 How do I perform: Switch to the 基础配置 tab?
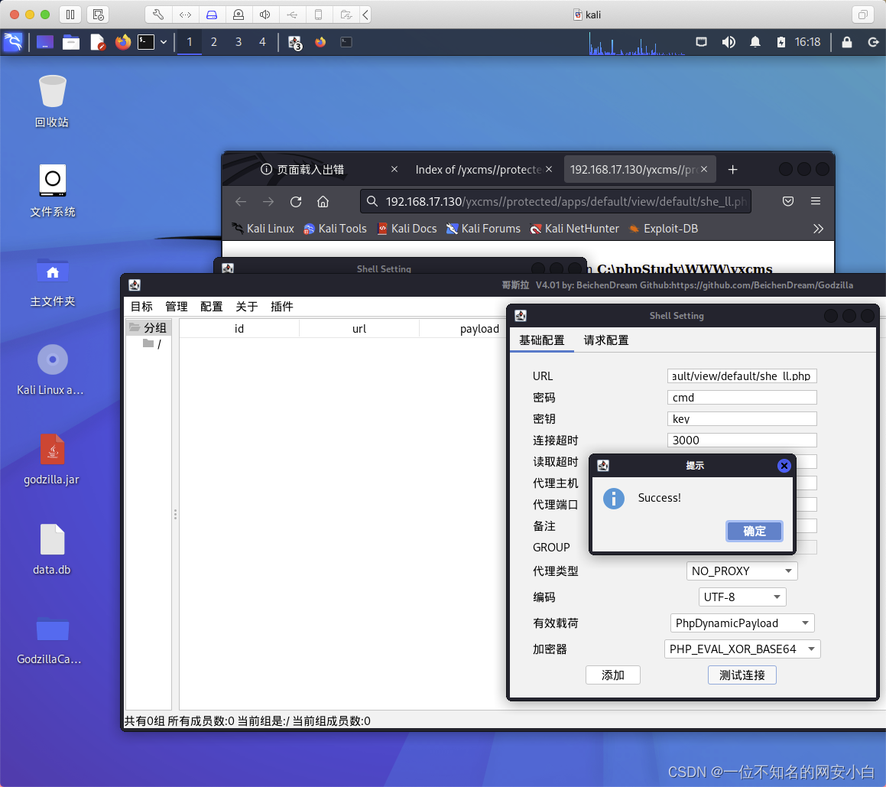(x=542, y=340)
